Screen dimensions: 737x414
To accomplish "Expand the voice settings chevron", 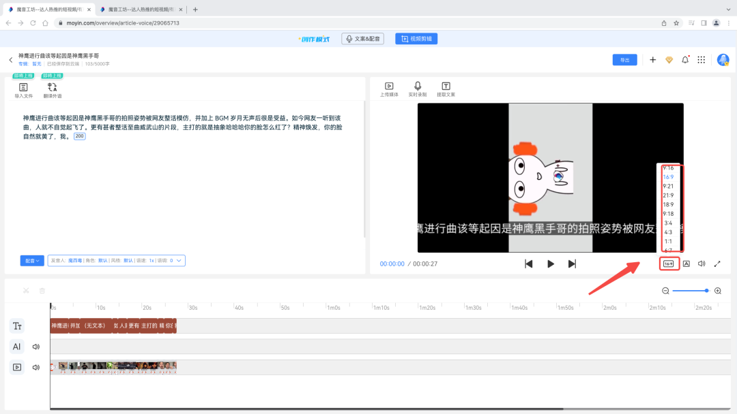I will tap(179, 261).
